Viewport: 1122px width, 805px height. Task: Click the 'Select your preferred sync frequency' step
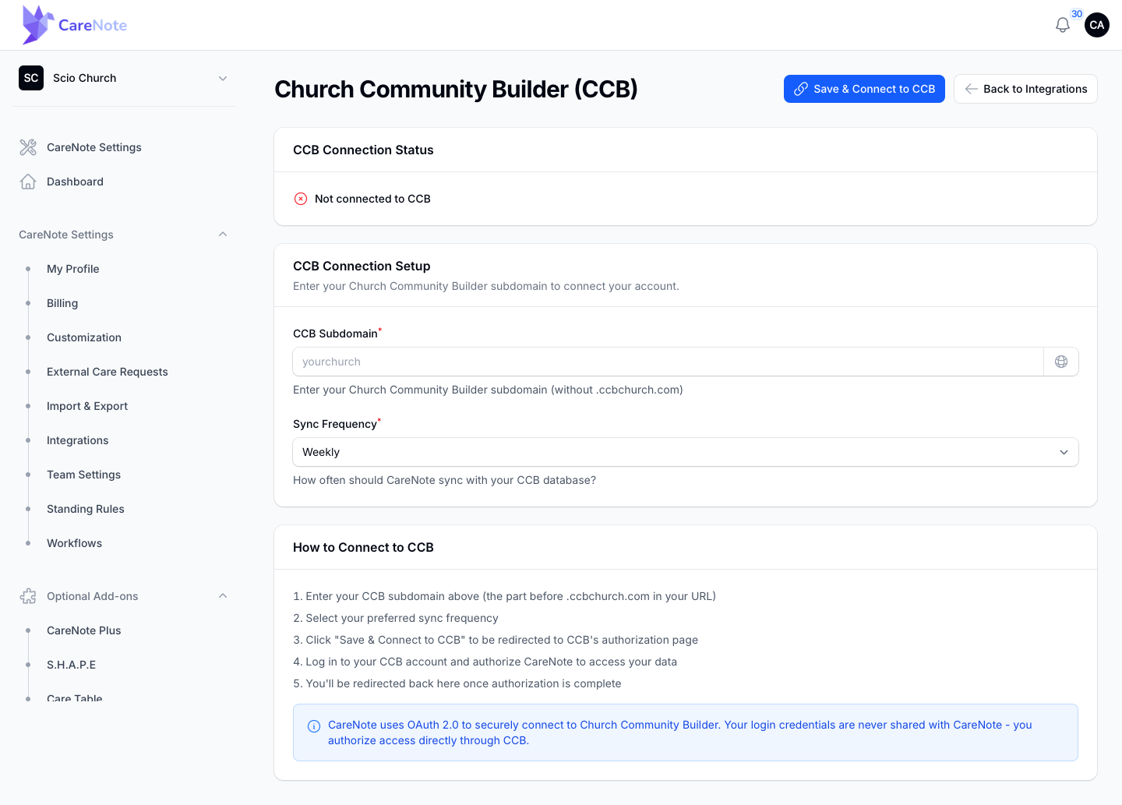click(396, 618)
